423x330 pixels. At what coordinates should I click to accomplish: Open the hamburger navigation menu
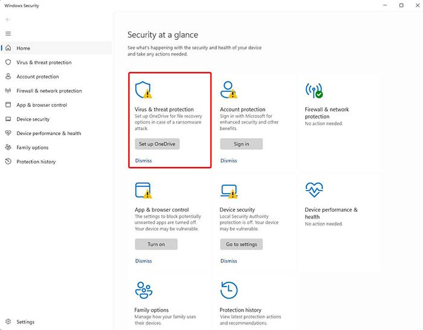point(8,33)
